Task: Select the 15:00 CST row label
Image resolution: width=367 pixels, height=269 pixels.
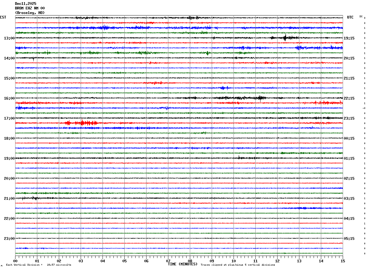Action: pyautogui.click(x=9, y=78)
